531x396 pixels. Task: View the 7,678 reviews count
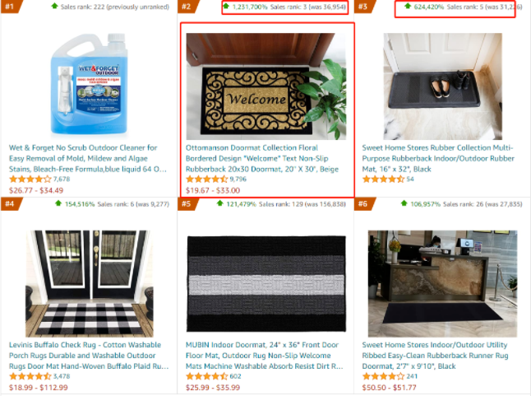[x=62, y=179]
